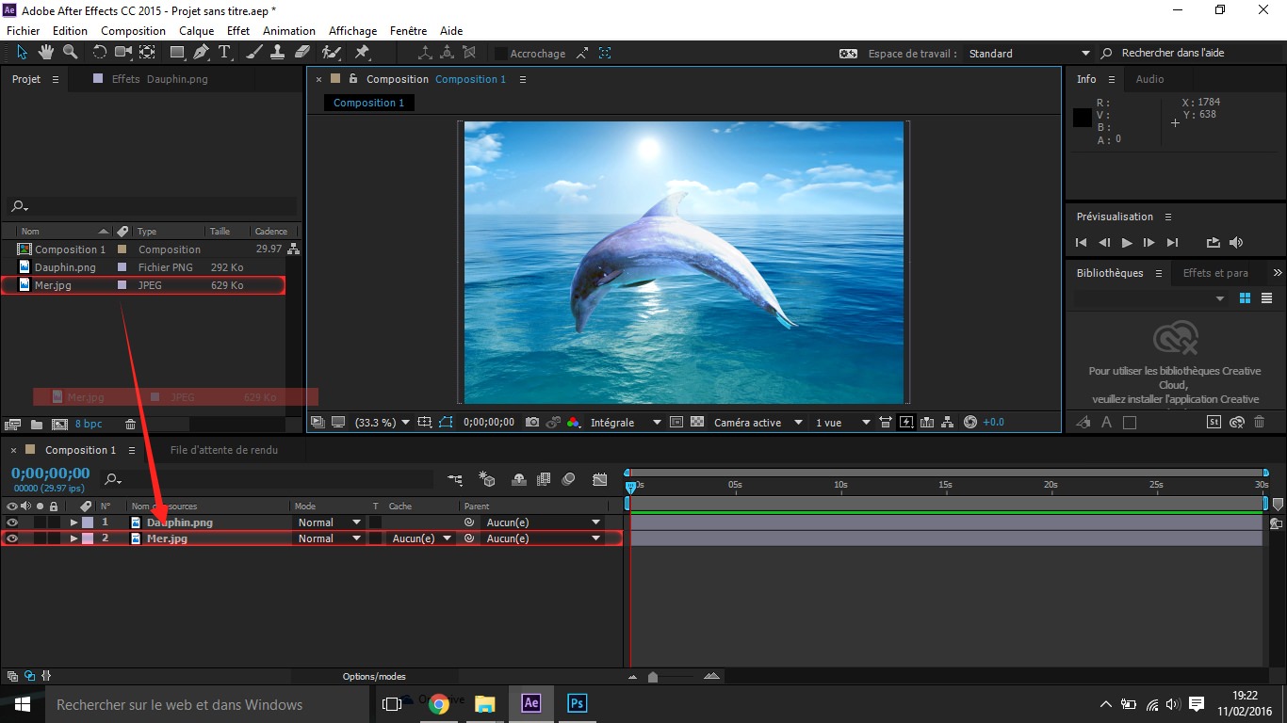Select the Zoom magnifier tool

pyautogui.click(x=70, y=53)
